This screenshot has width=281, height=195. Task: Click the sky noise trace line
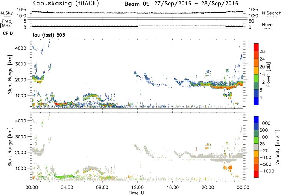coord(137,13)
